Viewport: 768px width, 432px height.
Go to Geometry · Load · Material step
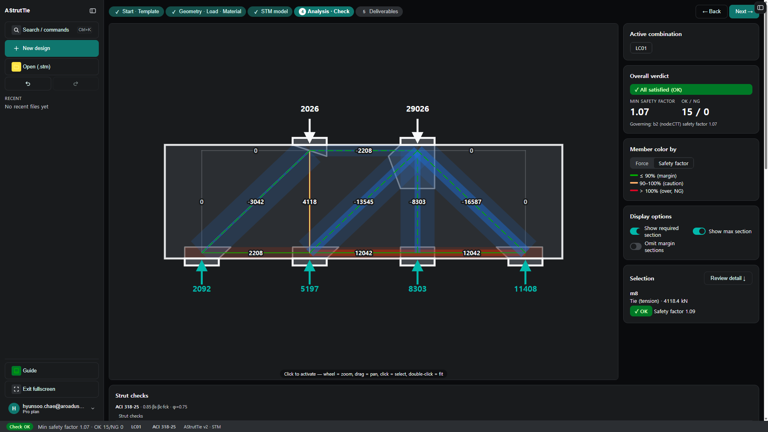(206, 12)
